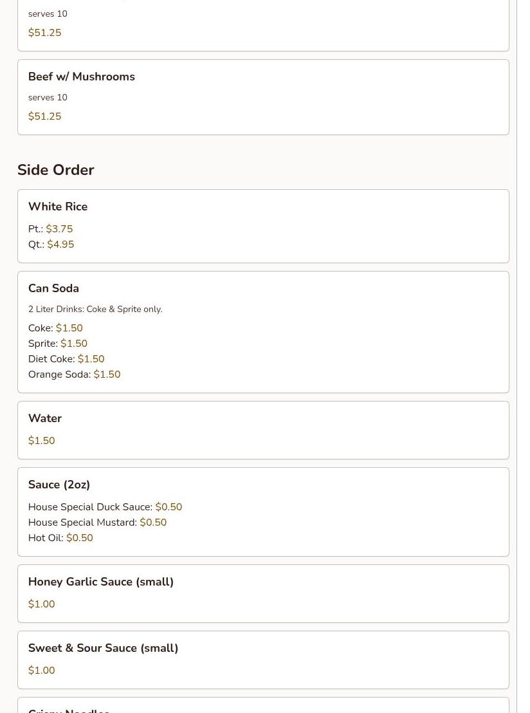This screenshot has width=530, height=713.
Task: Click the 2 Liter Drinks note text
Action: (95, 310)
